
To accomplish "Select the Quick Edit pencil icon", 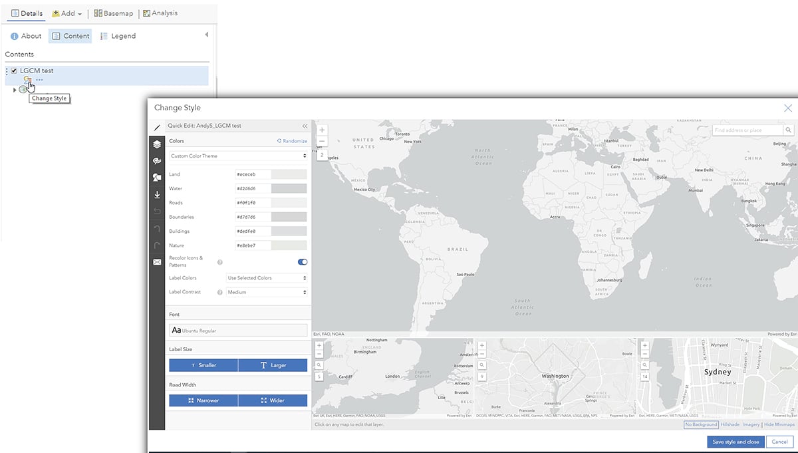I will click(x=157, y=126).
